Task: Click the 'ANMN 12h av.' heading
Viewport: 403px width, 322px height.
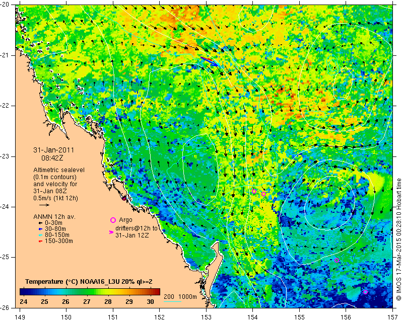Action: point(54,217)
